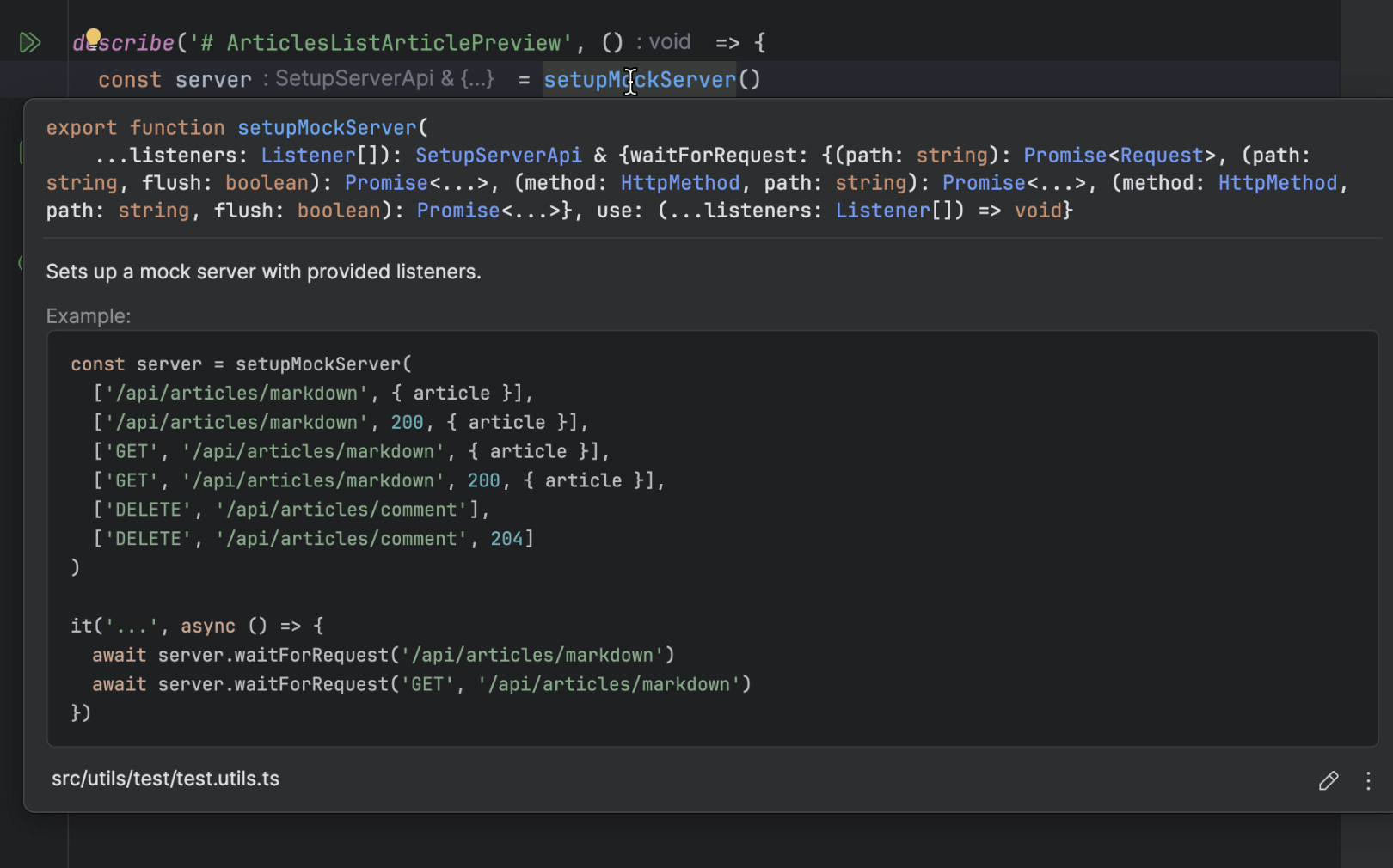
Task: Click the HttpMethod type reference
Action: pos(679,182)
